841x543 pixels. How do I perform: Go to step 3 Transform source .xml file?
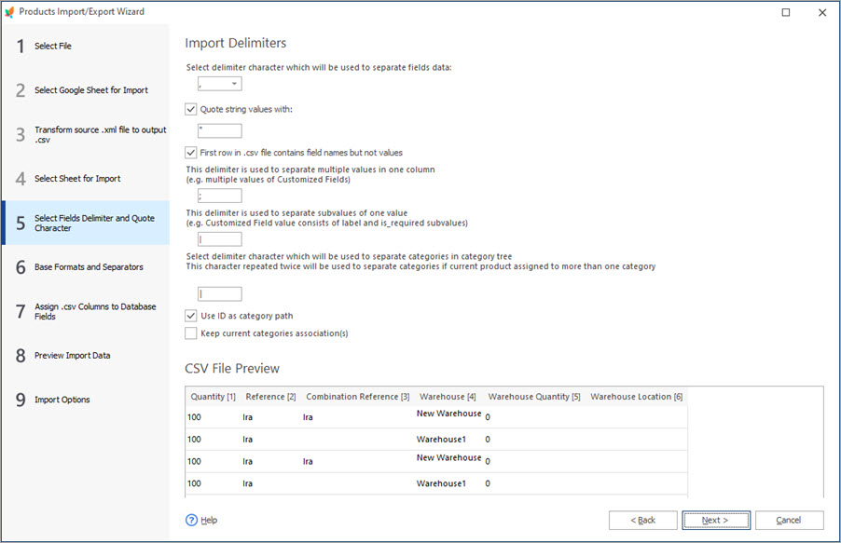pyautogui.click(x=86, y=134)
